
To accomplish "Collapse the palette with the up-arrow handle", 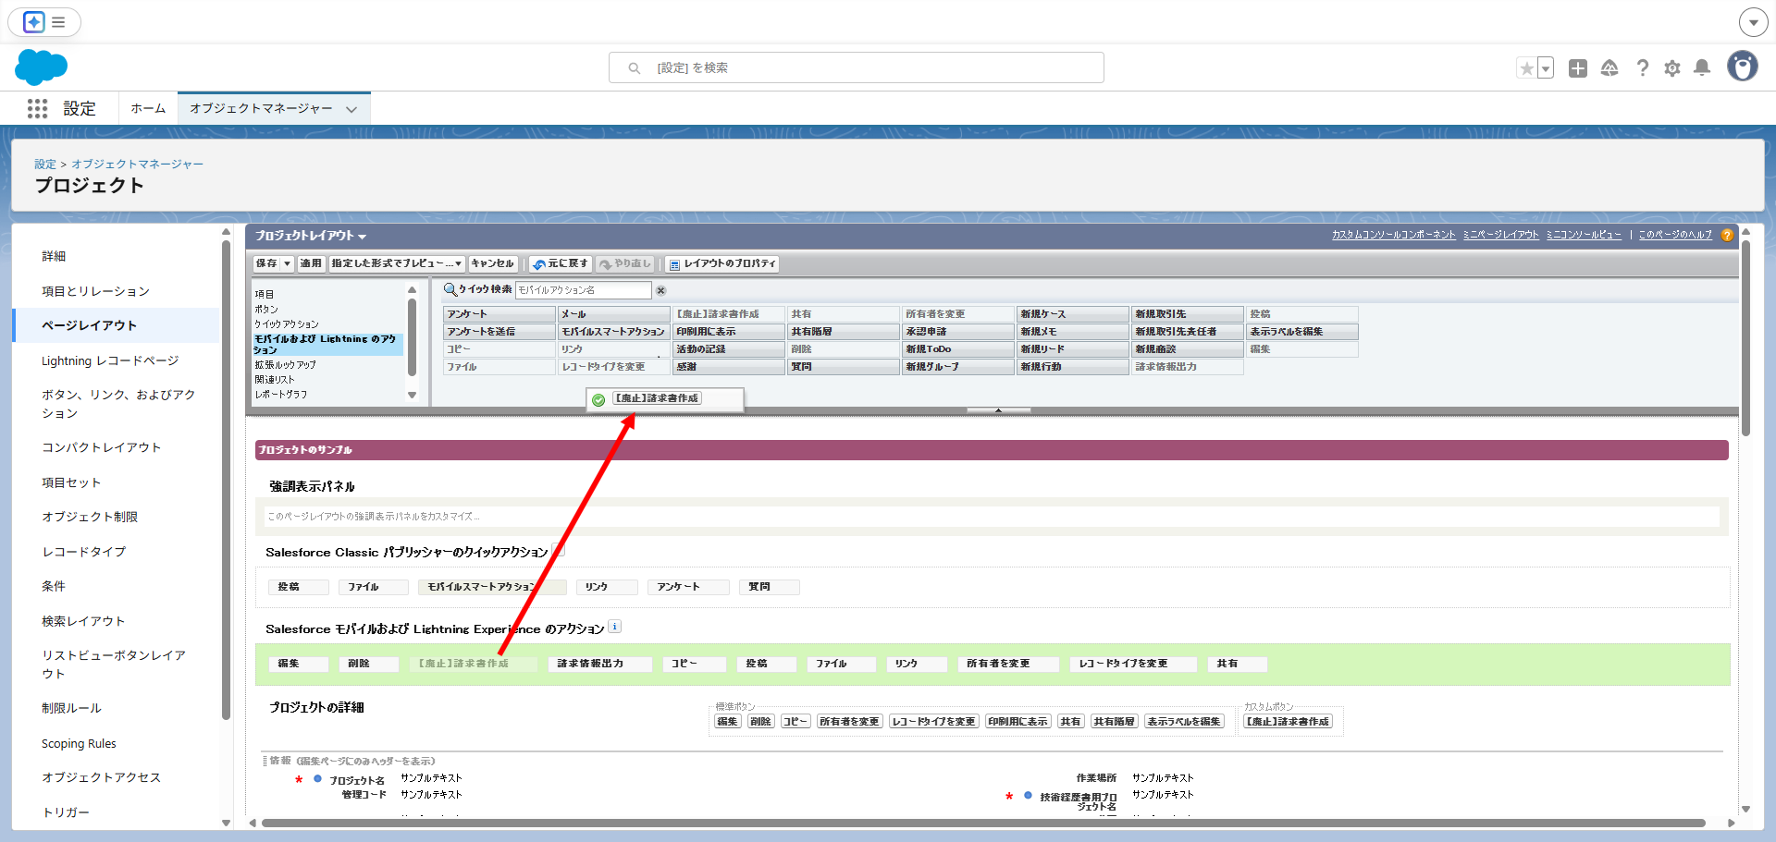I will click(x=998, y=409).
